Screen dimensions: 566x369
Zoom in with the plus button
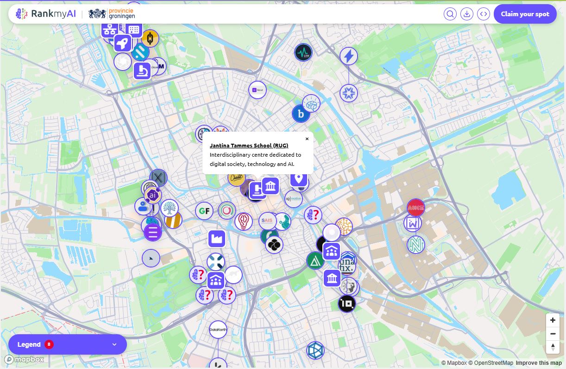[553, 320]
